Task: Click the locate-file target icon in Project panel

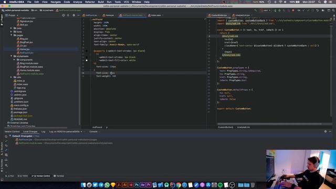Action: pyautogui.click(x=64, y=15)
